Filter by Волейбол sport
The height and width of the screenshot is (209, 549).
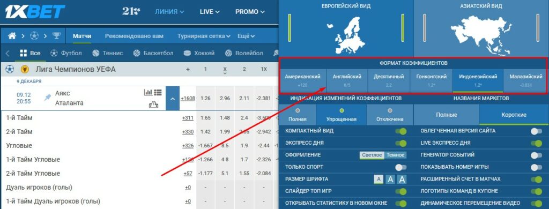click(x=244, y=53)
